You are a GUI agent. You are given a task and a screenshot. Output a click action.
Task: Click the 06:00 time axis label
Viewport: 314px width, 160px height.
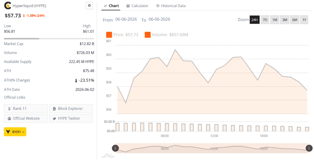coord(165,136)
